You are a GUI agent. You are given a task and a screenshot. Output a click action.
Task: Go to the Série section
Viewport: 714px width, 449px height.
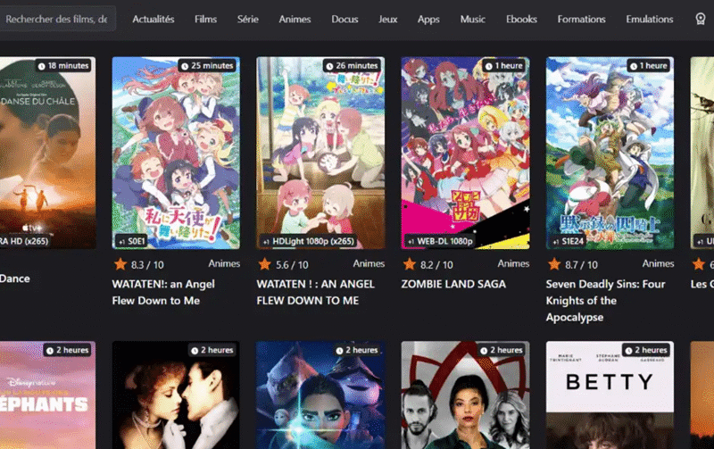coord(248,19)
